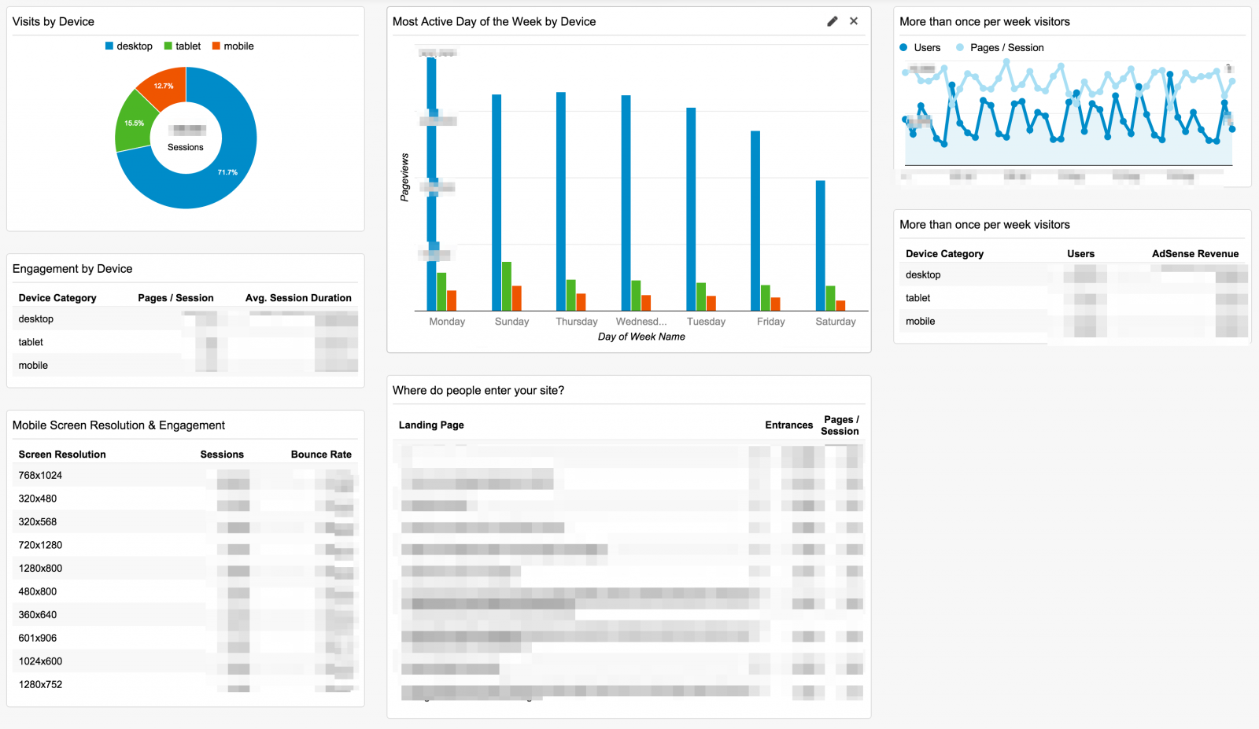Click the Screen Resolution column header
This screenshot has height=729, width=1259.
pyautogui.click(x=62, y=455)
